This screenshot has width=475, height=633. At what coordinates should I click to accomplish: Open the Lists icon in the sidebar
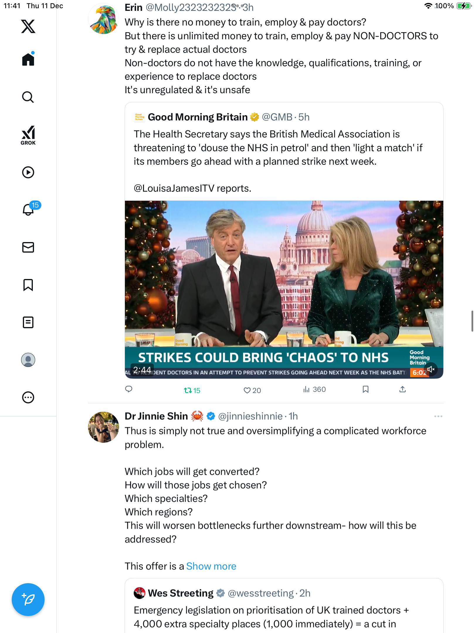(28, 322)
